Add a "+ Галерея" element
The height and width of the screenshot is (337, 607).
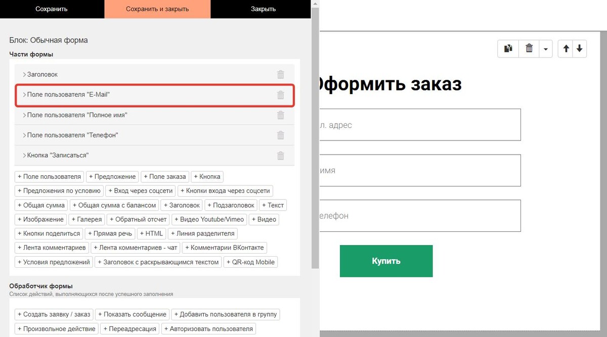point(86,219)
